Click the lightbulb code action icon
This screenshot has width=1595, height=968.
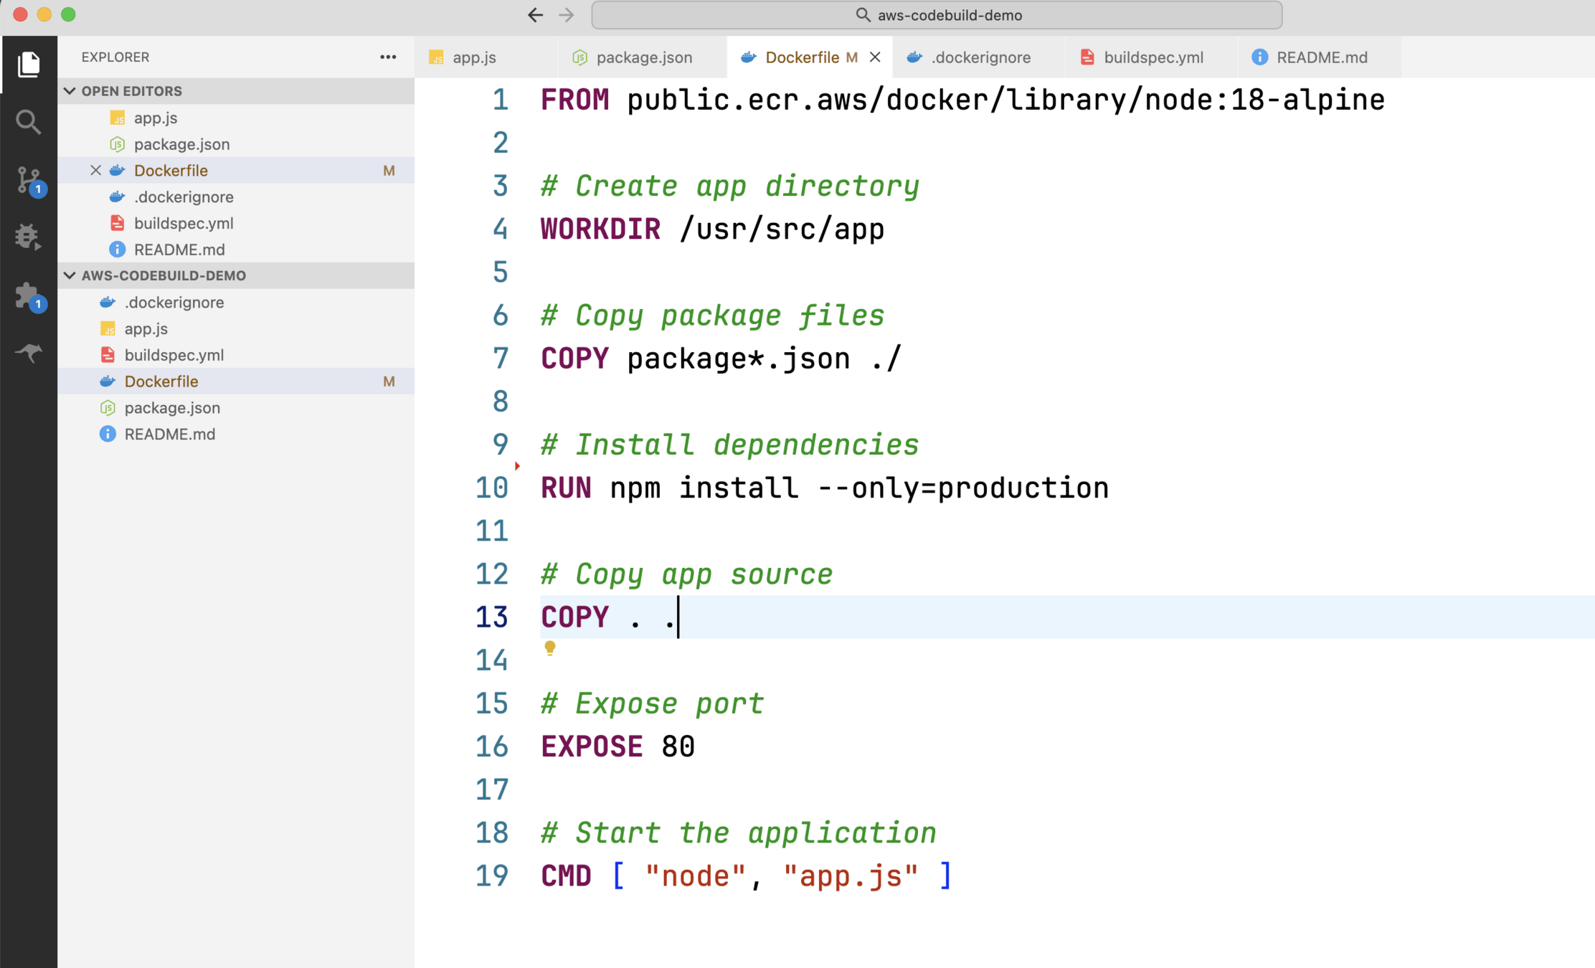click(550, 648)
